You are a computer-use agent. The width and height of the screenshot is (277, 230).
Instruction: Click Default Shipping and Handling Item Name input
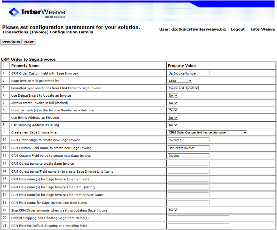[198, 218]
